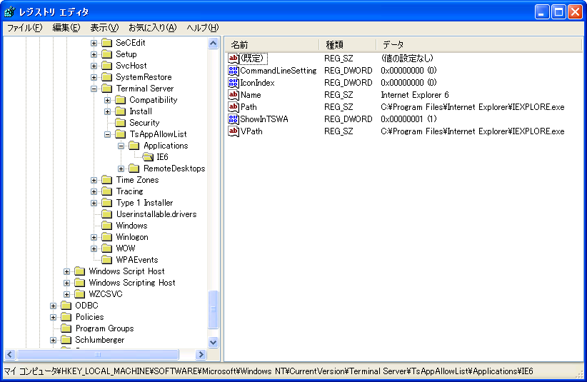This screenshot has width=587, height=382.
Task: Open the ファイル(F) menu
Action: [24, 28]
